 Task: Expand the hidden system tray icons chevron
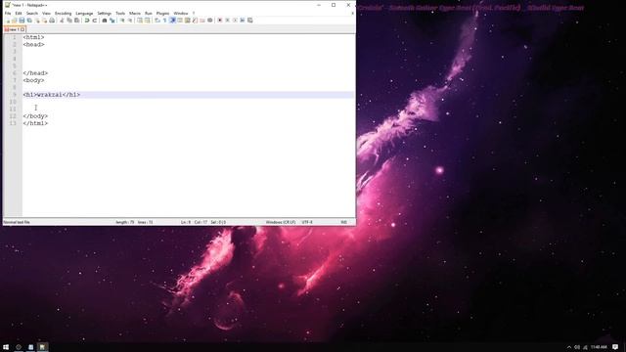[569, 347]
